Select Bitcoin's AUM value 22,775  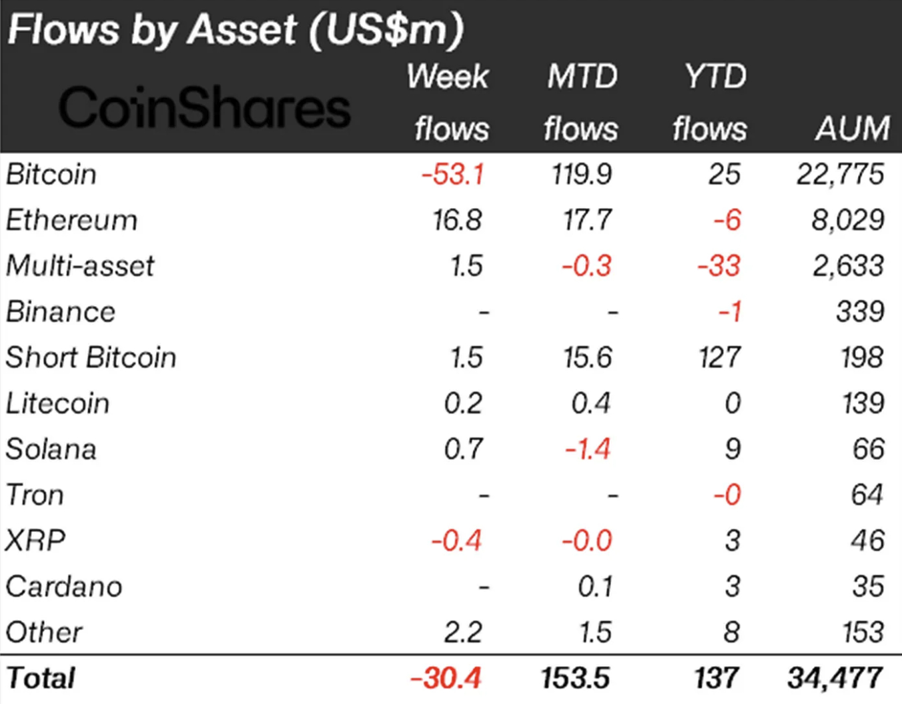pyautogui.click(x=840, y=175)
